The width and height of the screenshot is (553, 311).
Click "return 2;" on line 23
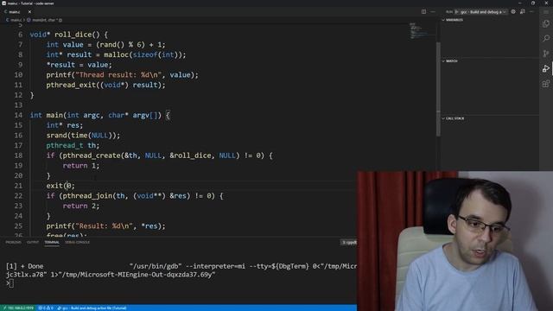[x=81, y=206]
